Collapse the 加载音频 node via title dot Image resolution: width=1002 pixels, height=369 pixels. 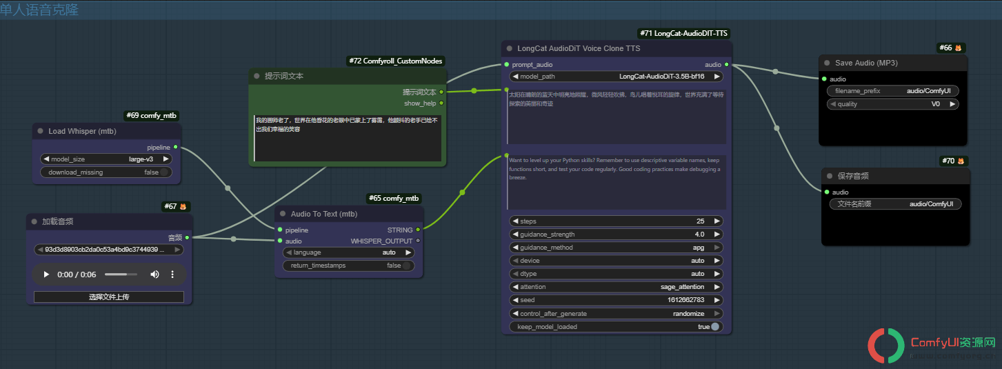(x=34, y=221)
